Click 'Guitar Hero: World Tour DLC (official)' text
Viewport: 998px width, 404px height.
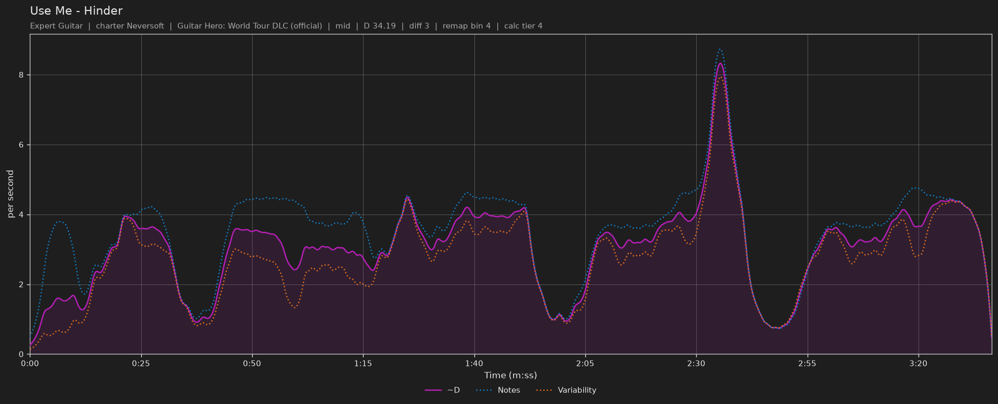[249, 26]
